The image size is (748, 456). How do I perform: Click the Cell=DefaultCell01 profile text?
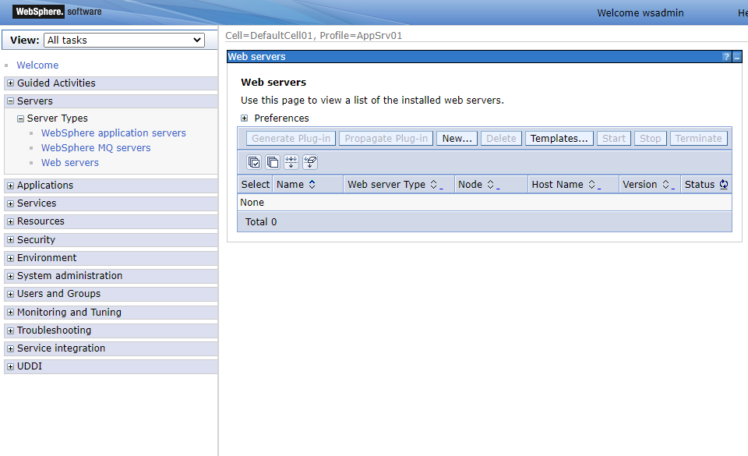click(x=313, y=35)
